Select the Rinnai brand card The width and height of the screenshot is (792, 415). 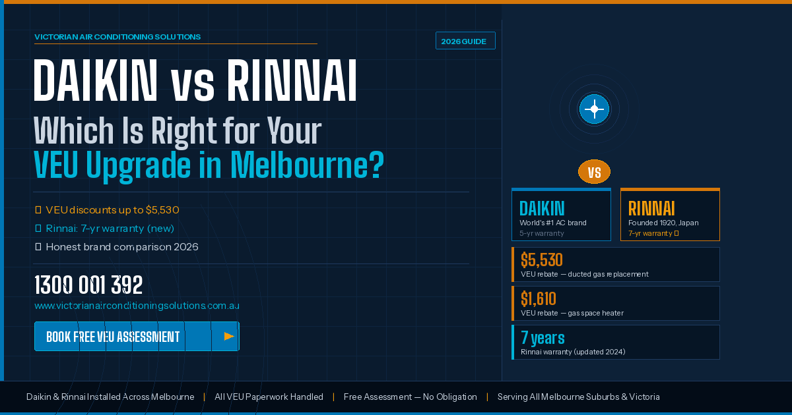tap(670, 215)
